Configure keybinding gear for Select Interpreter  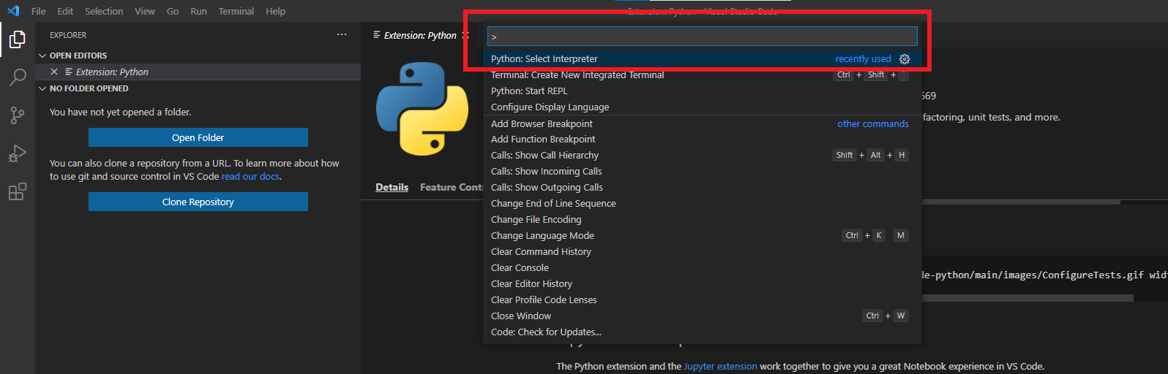coord(905,59)
